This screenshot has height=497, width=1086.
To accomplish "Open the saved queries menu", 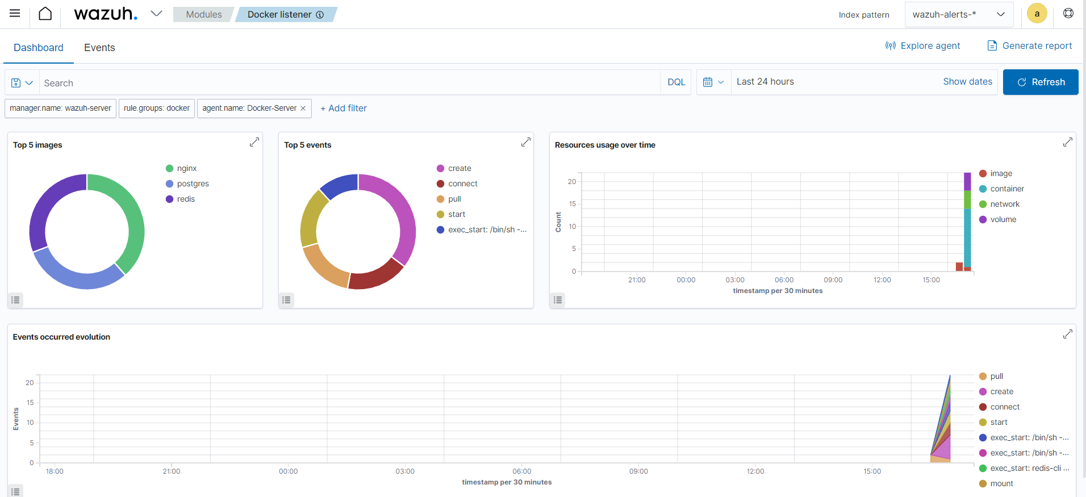I will point(22,83).
